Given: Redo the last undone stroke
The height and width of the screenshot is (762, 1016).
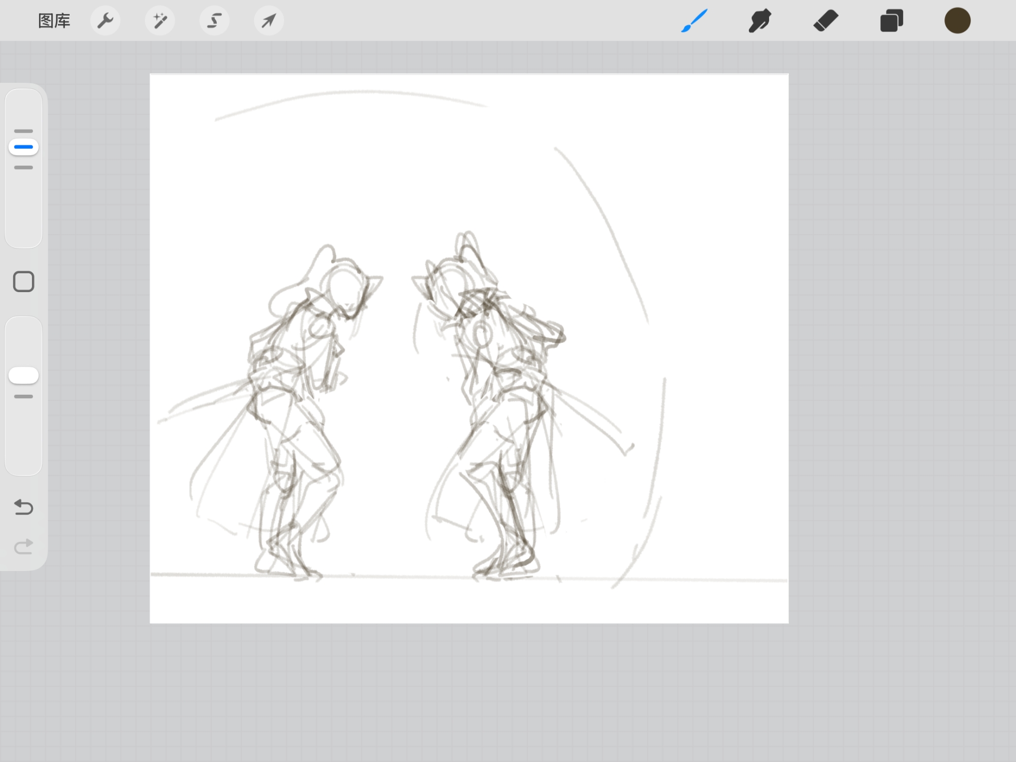Looking at the screenshot, I should coord(23,547).
